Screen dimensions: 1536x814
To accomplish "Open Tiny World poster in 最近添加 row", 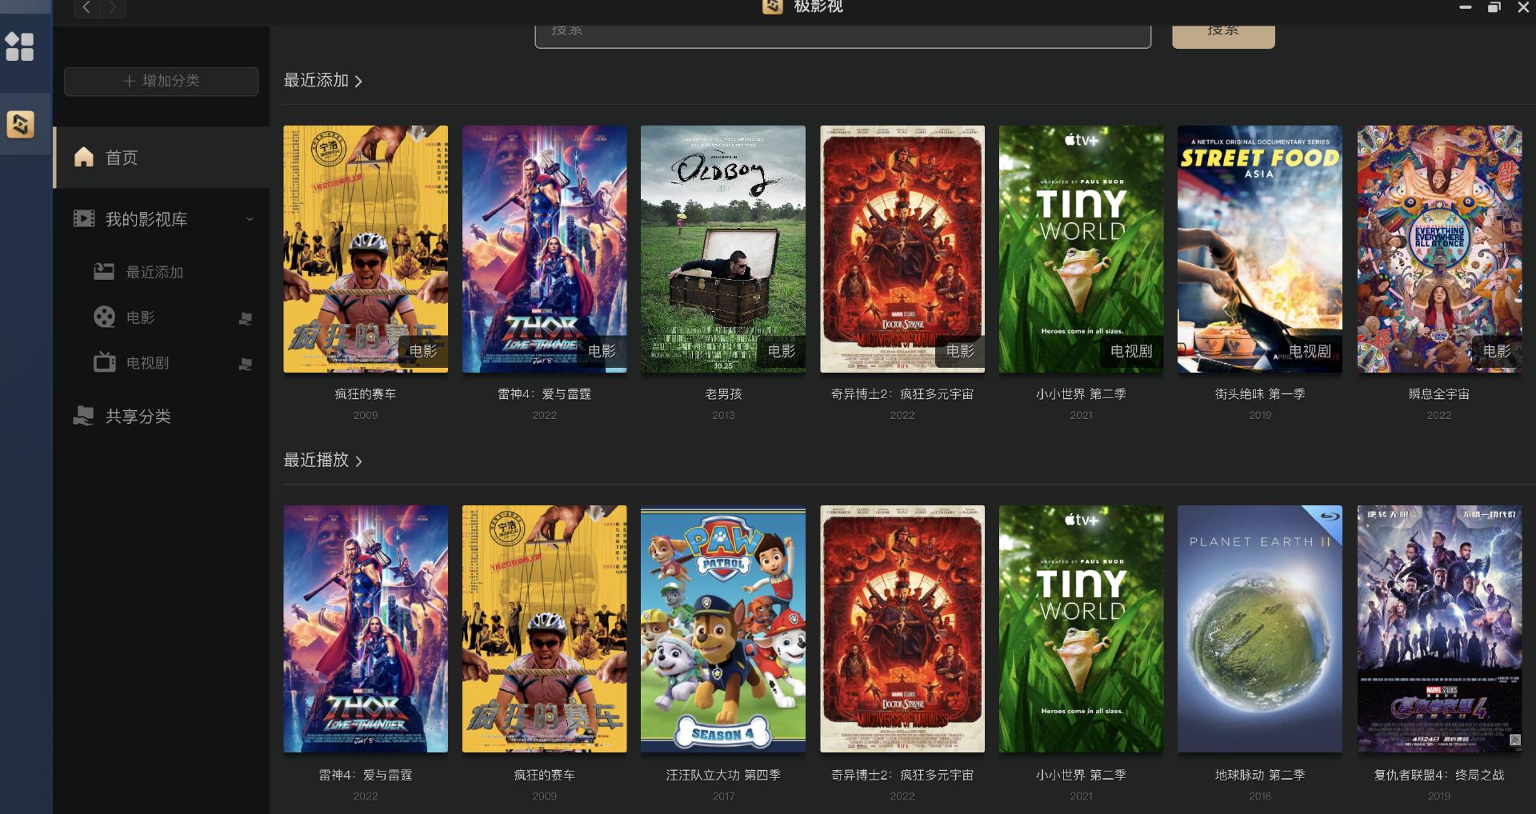I will click(1082, 249).
